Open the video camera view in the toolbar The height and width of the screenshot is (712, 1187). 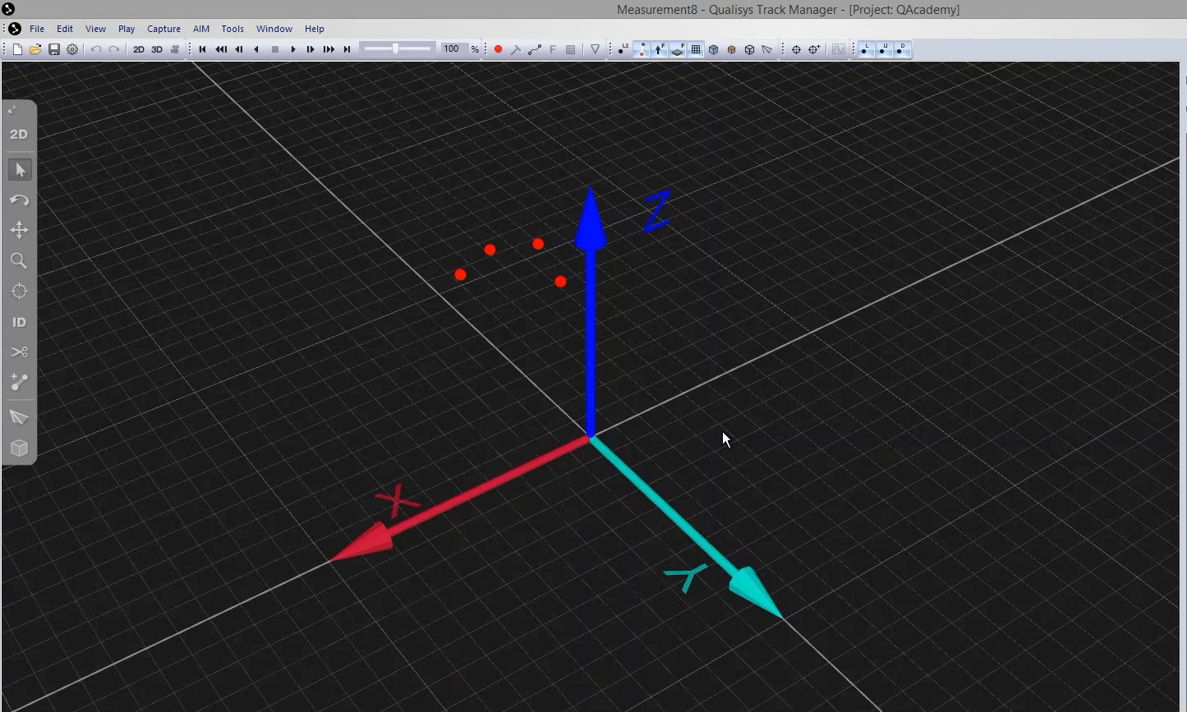[175, 49]
